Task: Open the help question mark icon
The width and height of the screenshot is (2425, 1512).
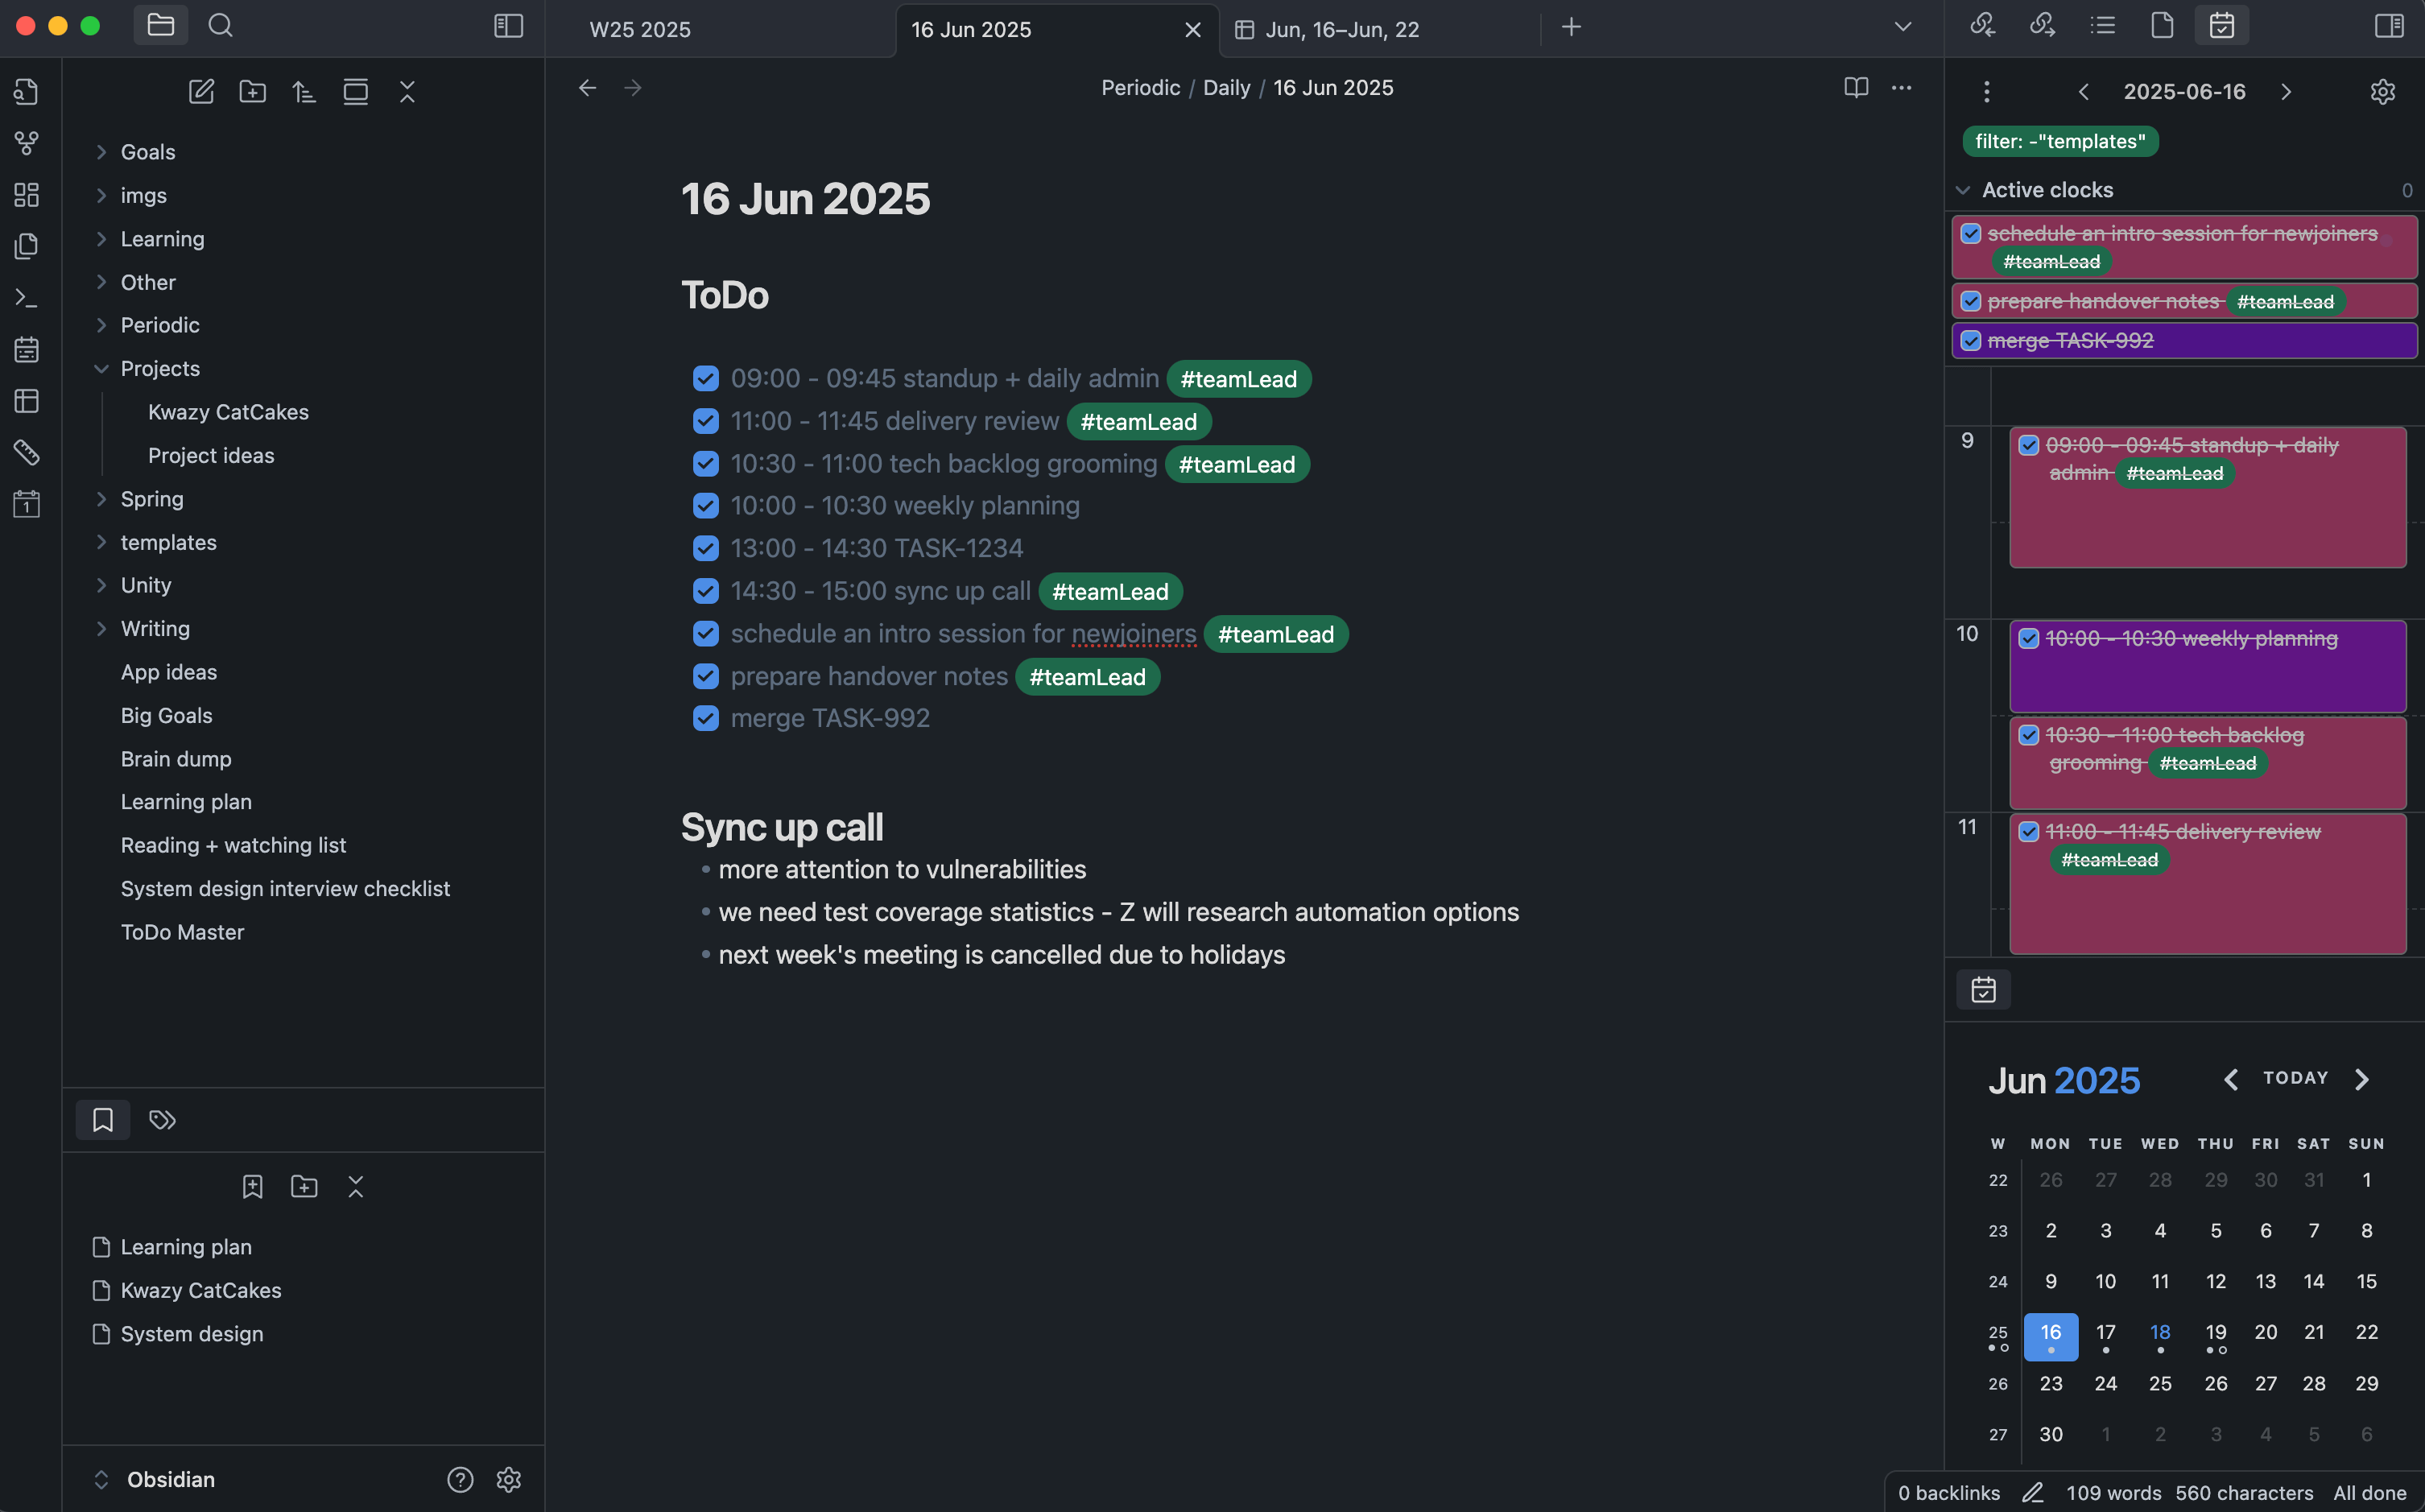Action: [x=460, y=1480]
